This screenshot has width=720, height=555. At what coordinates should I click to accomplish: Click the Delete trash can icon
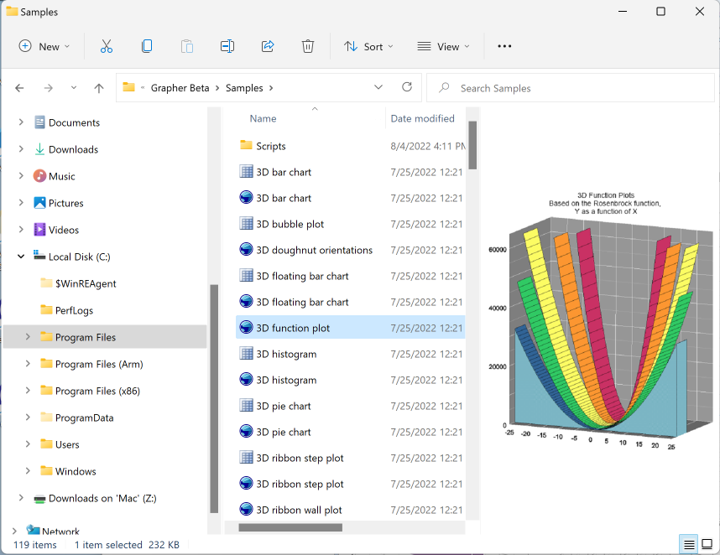[x=308, y=47]
